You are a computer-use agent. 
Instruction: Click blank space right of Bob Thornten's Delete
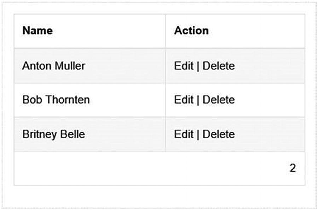point(269,100)
